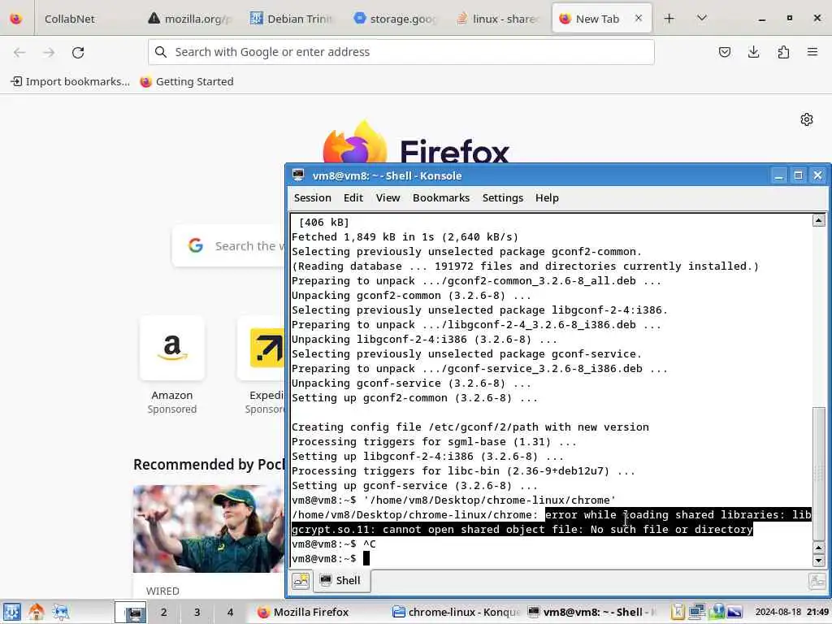Activate the Shell Konsole taskbar entry

[x=591, y=612]
